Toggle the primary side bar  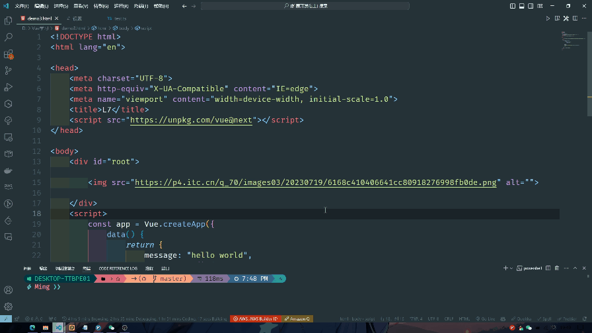pos(513,6)
